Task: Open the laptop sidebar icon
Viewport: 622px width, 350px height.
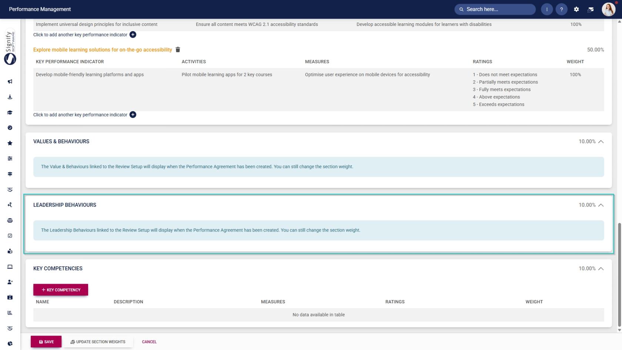Action: [10, 267]
